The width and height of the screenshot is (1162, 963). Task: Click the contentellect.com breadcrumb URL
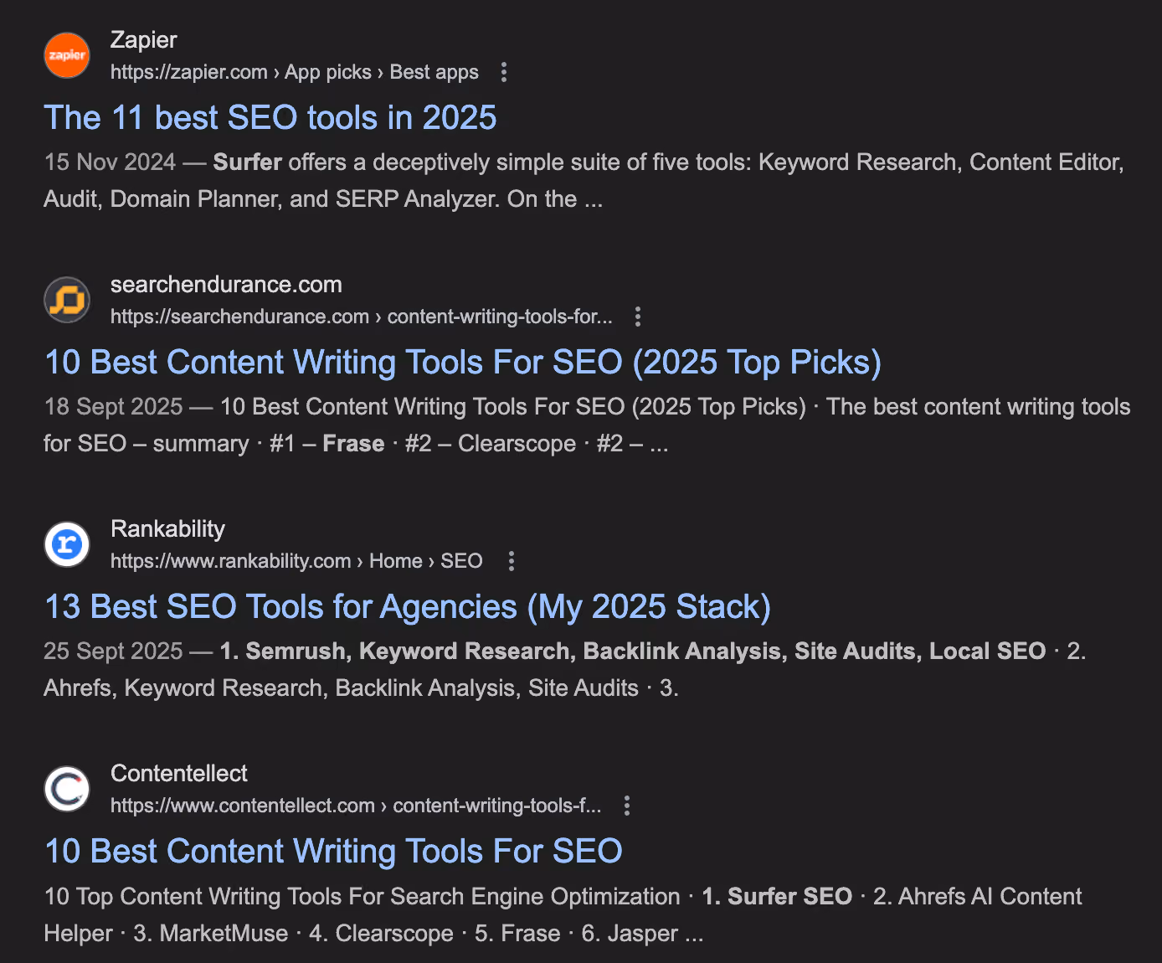(356, 806)
